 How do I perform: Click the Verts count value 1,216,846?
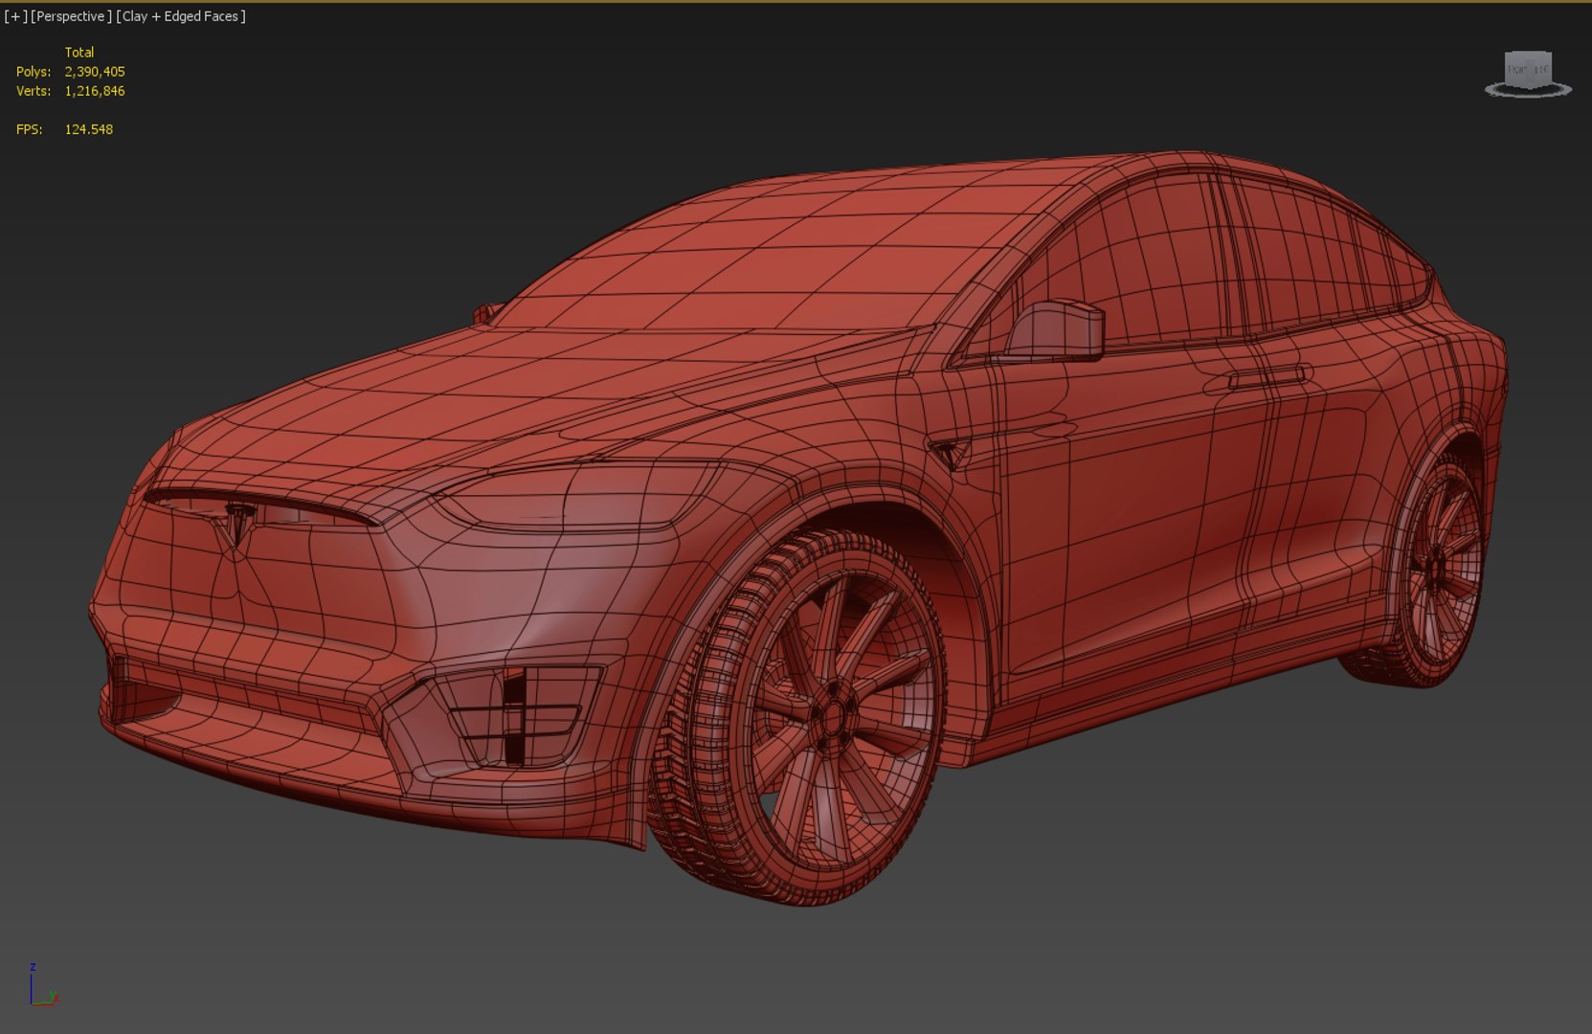point(95,91)
